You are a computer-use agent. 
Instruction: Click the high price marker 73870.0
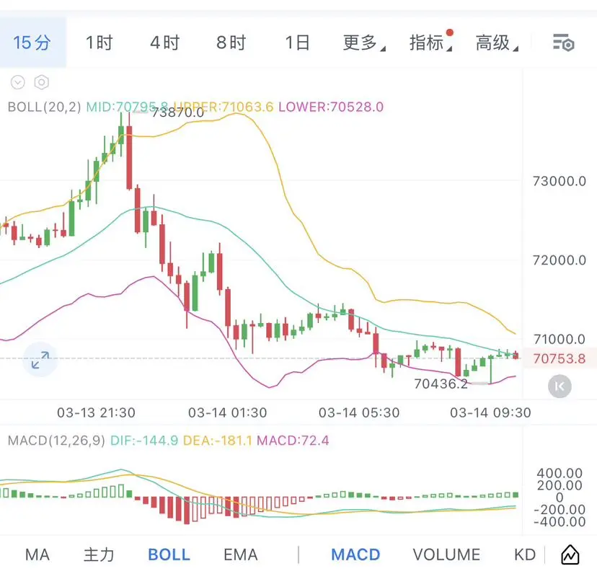(x=178, y=112)
